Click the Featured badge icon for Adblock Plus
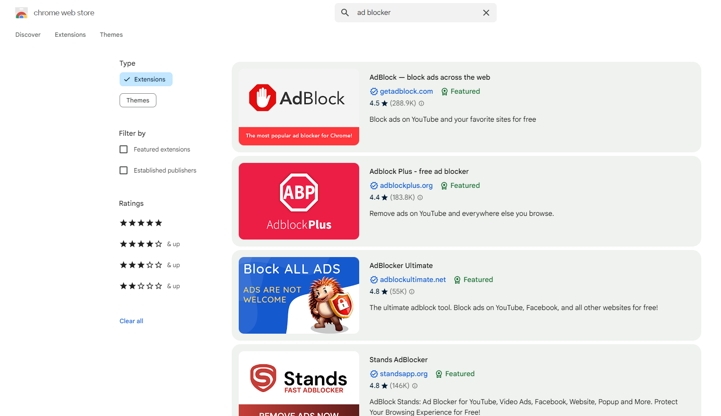This screenshot has width=721, height=416. click(444, 186)
